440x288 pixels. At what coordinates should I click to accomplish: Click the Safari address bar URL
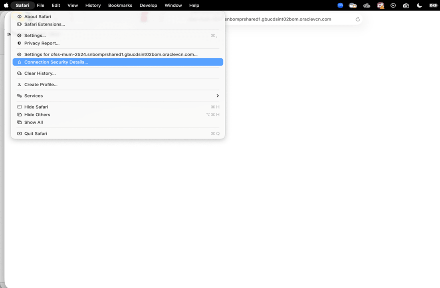pyautogui.click(x=278, y=19)
